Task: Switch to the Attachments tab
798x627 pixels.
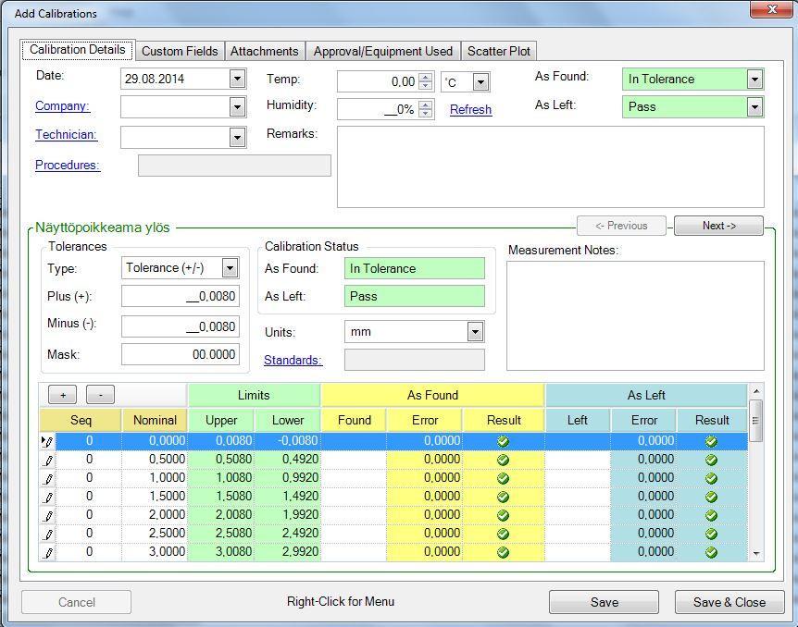Action: click(264, 51)
